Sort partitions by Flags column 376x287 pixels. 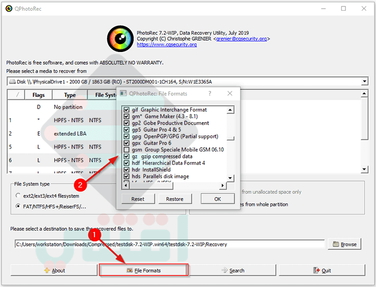(38, 95)
